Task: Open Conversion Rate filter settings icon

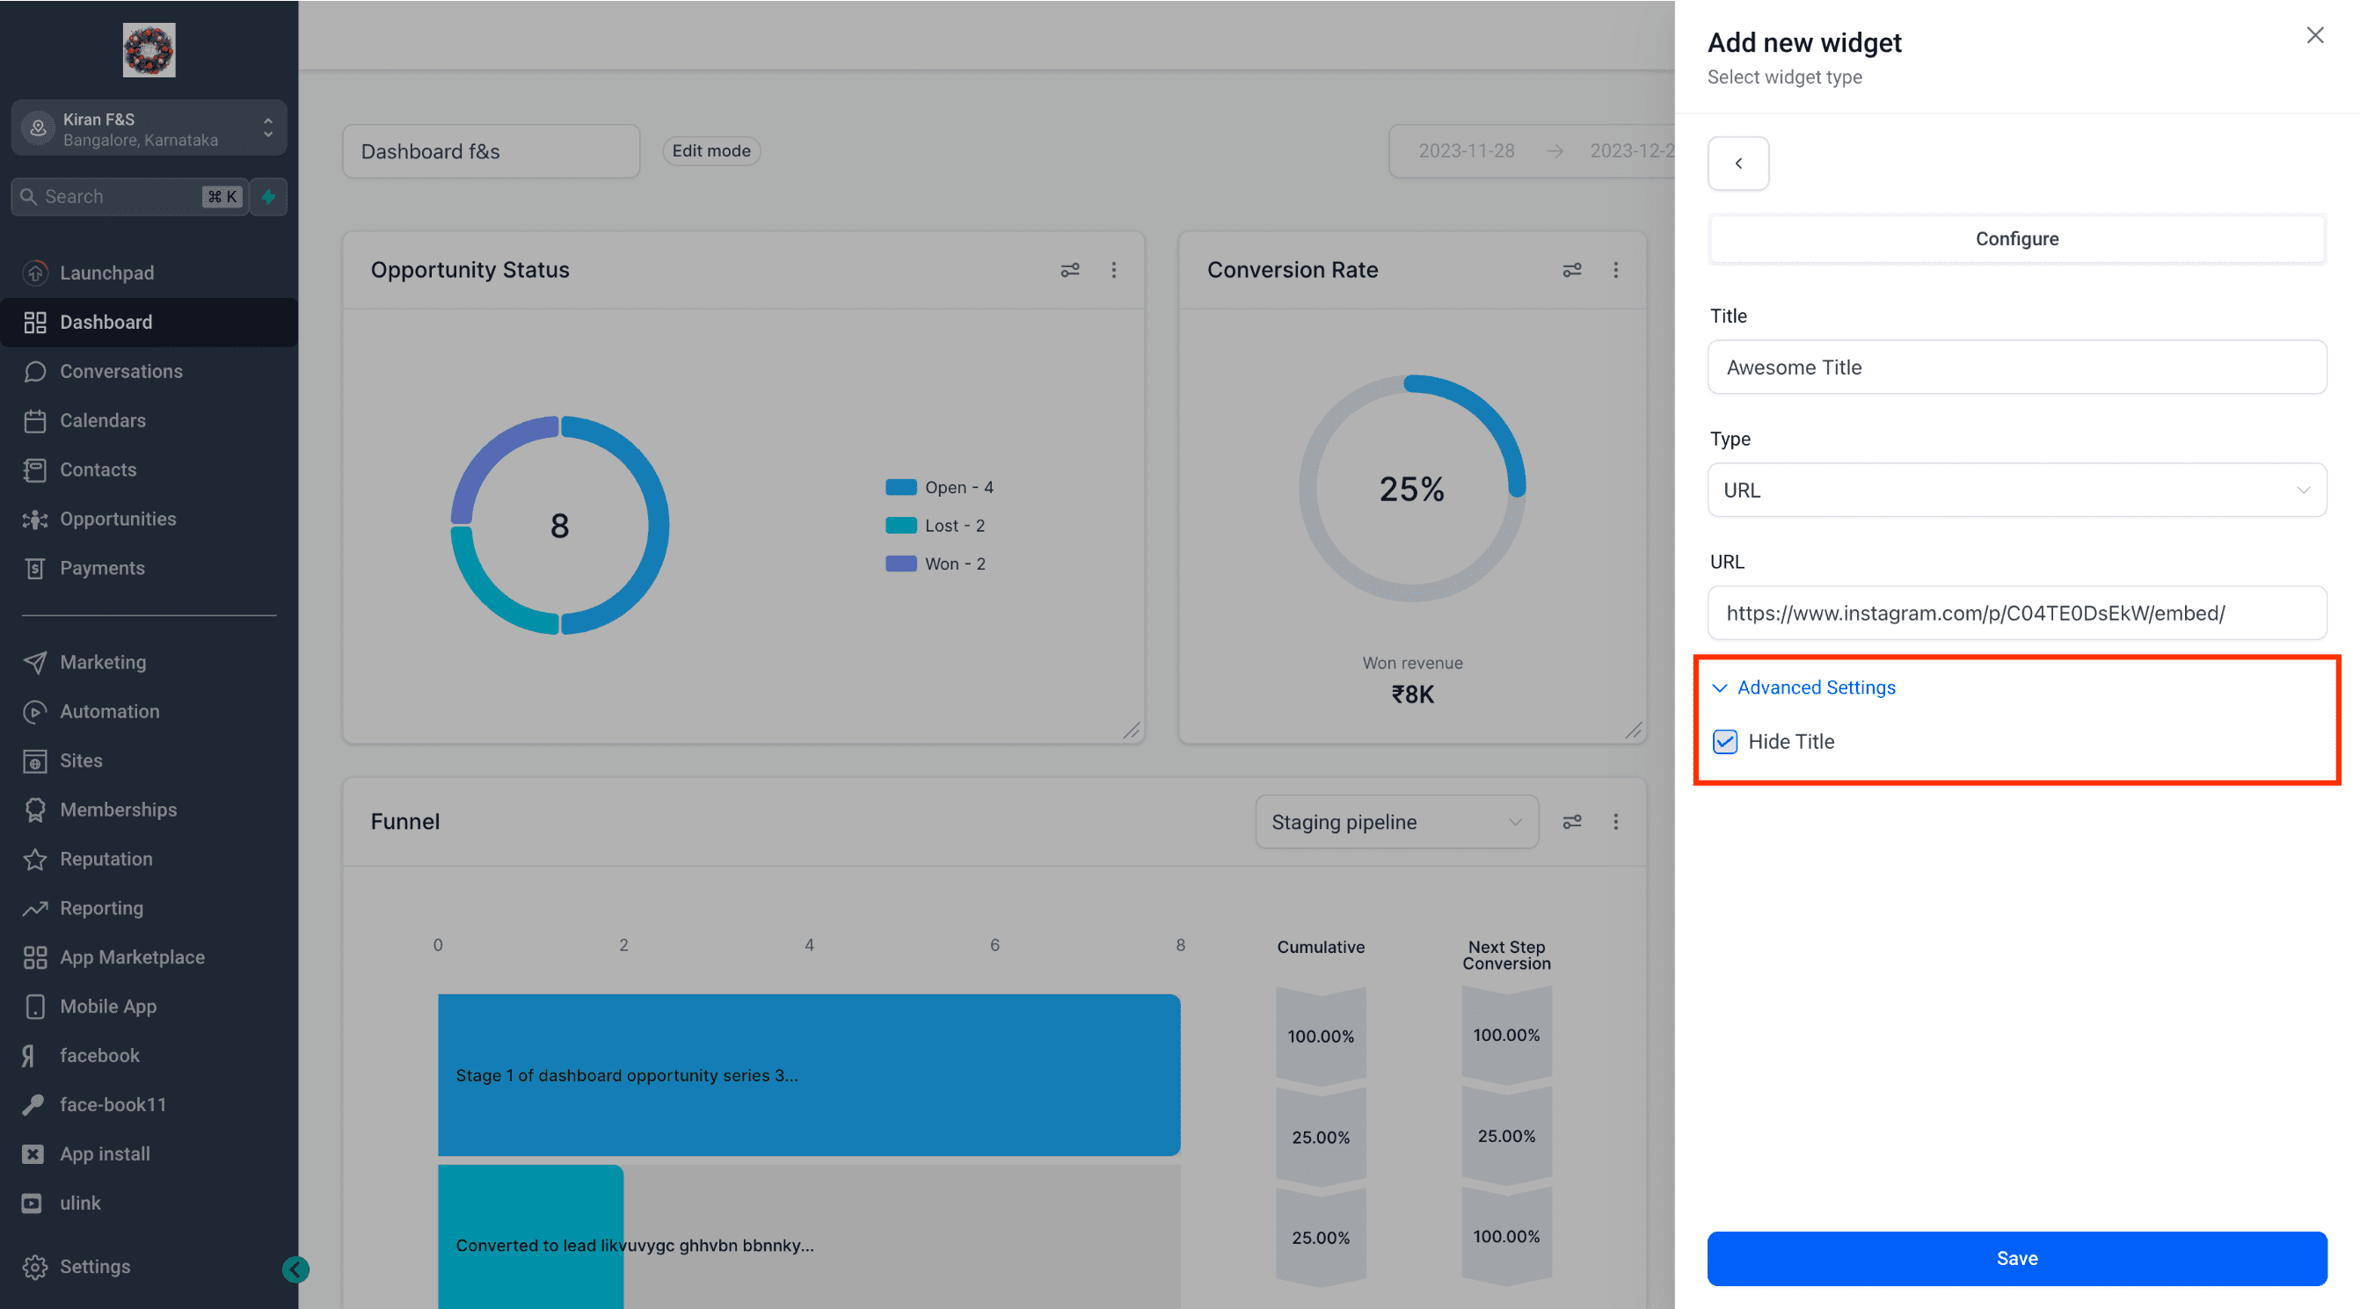Action: tap(1572, 269)
